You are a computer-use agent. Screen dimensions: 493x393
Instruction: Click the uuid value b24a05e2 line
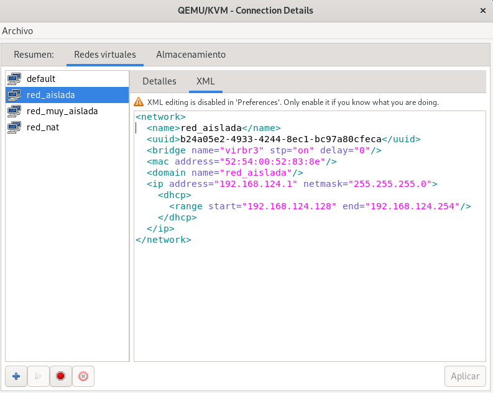click(283, 139)
